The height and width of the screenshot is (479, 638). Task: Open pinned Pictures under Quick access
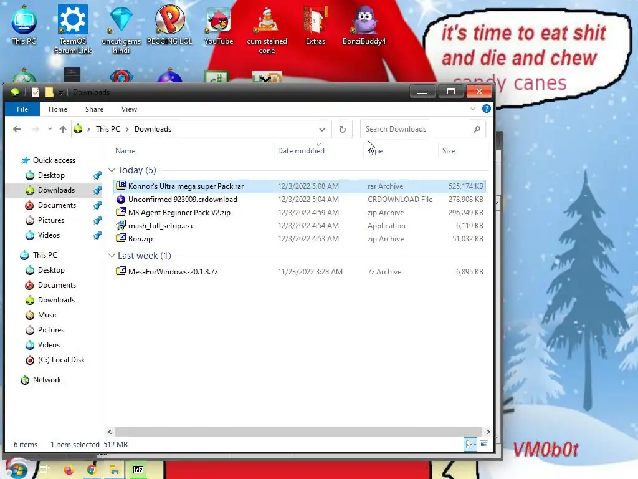coord(51,220)
